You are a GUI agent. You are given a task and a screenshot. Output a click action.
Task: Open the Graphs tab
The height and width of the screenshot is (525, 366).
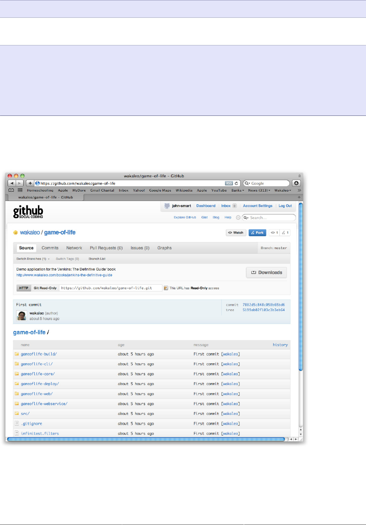click(x=164, y=248)
